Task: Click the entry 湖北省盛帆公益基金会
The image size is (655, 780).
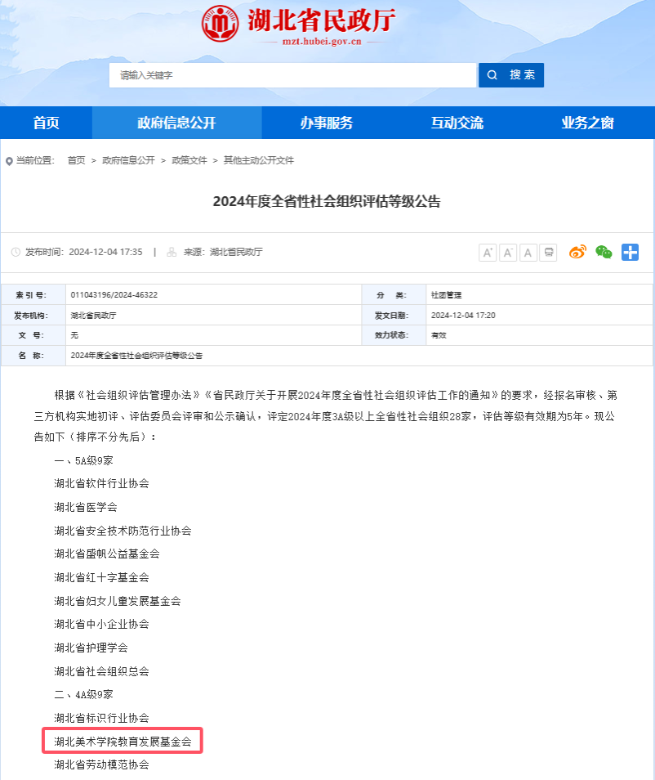Action: tap(107, 554)
